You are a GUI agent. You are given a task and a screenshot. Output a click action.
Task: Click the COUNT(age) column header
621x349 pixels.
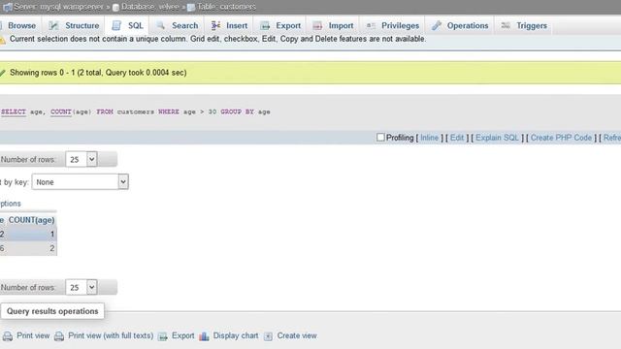pyautogui.click(x=32, y=220)
